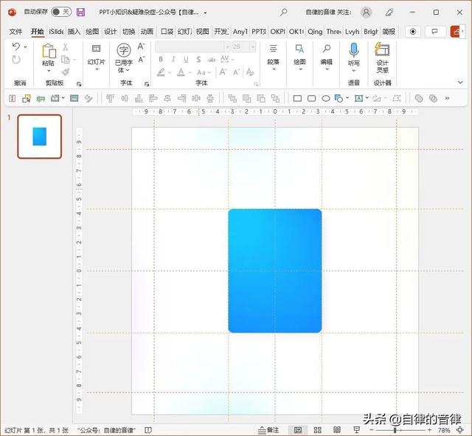This screenshot has width=472, height=436.
Task: Open the font size dropdown
Action: tap(253, 46)
